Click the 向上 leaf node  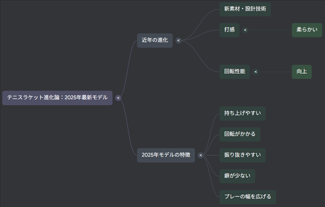pos(301,72)
